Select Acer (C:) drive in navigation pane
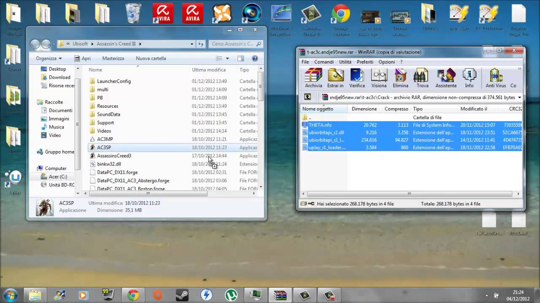Image resolution: width=540 pixels, height=303 pixels. pyautogui.click(x=58, y=177)
